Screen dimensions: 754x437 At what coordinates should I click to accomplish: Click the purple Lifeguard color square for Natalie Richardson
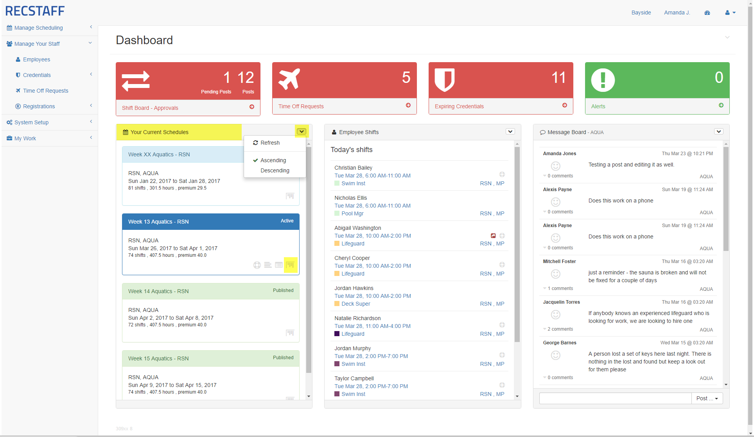[x=337, y=334]
